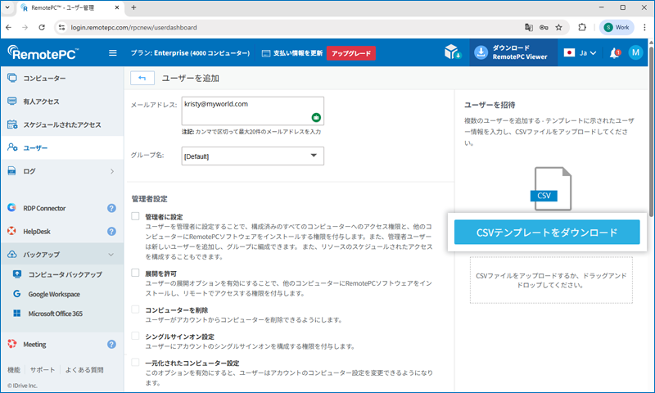Screen dimensions: 655x393
Task: Open the tab search dropdown arrow
Action: [x=7, y=7]
